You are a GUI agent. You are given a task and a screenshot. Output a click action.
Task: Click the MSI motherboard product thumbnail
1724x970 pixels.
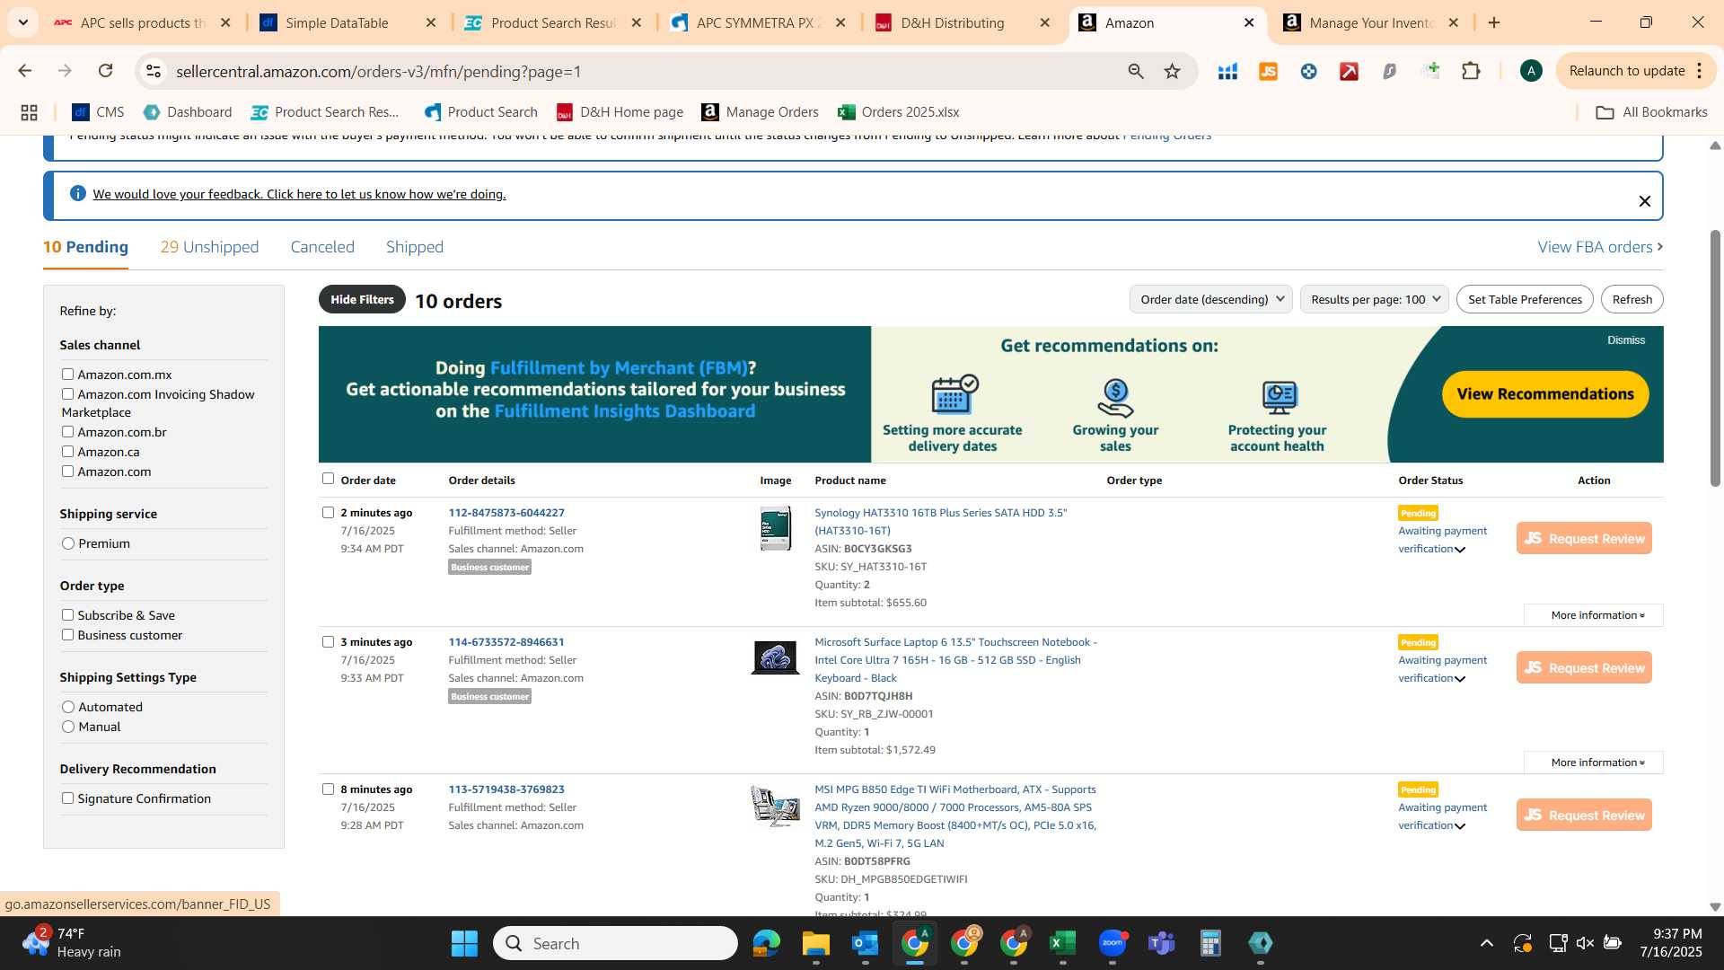point(775,806)
